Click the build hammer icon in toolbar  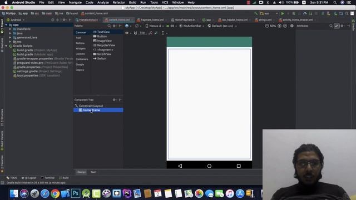point(256,13)
